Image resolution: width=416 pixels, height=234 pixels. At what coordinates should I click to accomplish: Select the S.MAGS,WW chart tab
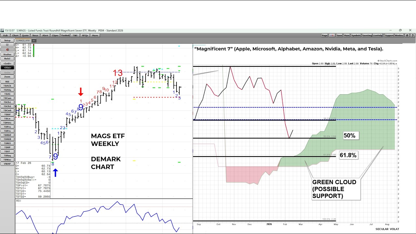tap(23, 41)
